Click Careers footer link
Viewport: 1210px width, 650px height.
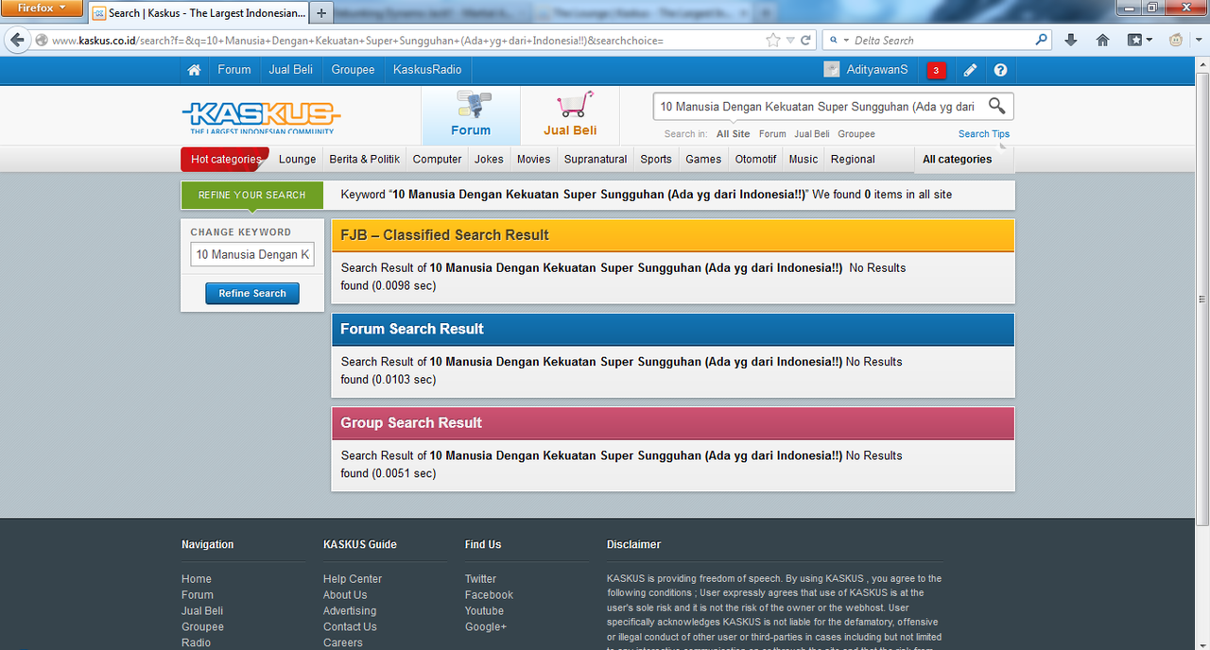click(342, 643)
